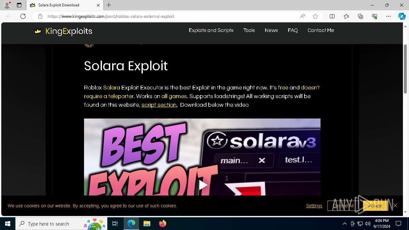409x230 pixels.
Task: Dismiss the cookie banner X
Action: [x=395, y=205]
